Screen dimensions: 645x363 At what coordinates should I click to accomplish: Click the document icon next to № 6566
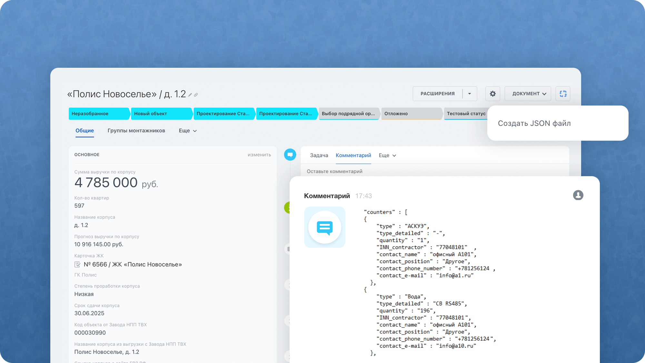(77, 265)
